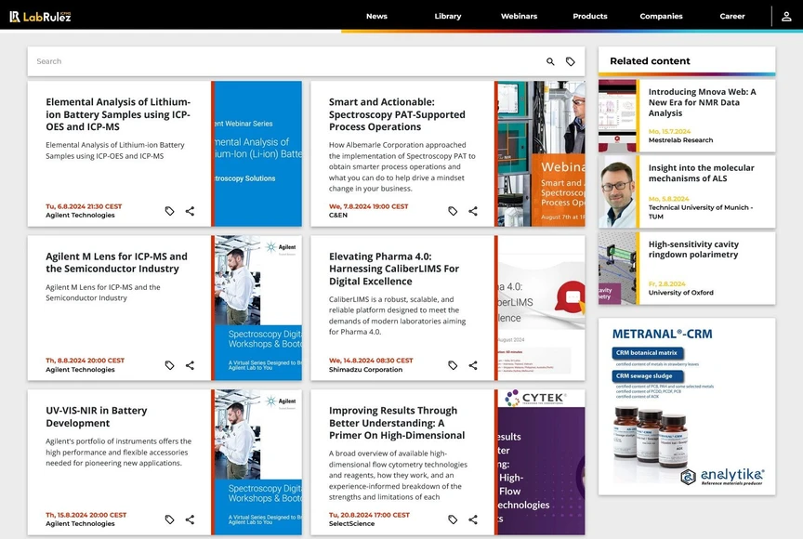This screenshot has width=803, height=539.
Task: Click SelectScience organizer name
Action: tap(352, 523)
